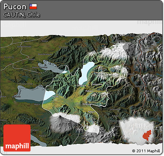The height and width of the screenshot is (156, 164).
Task: Select the Colico label above the lake
Action: coord(32,59)
